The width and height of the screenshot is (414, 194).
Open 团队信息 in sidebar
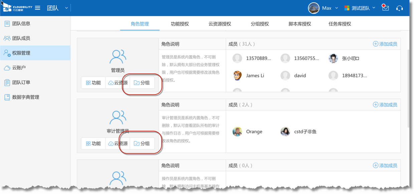pos(35,24)
